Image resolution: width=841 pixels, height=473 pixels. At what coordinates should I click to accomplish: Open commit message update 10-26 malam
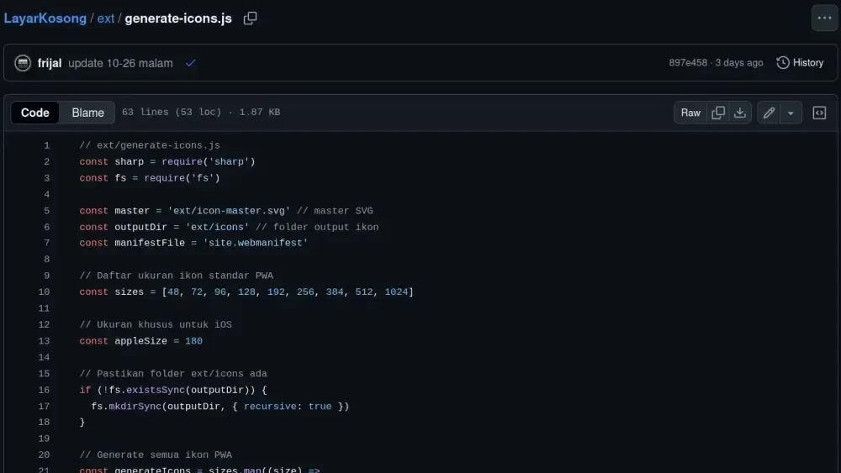[x=120, y=63]
